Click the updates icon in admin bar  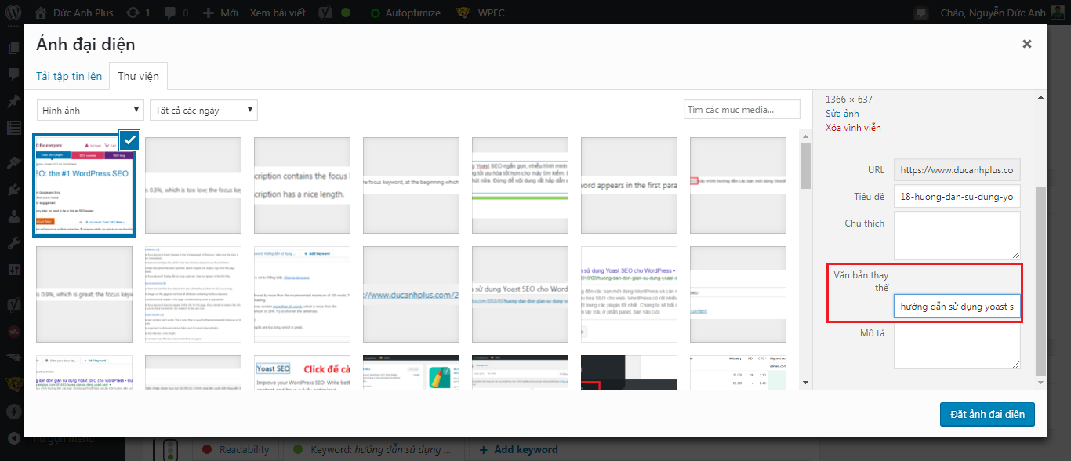click(138, 13)
